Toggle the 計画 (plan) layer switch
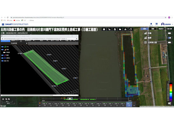The height and width of the screenshot is (118, 174). point(169,33)
